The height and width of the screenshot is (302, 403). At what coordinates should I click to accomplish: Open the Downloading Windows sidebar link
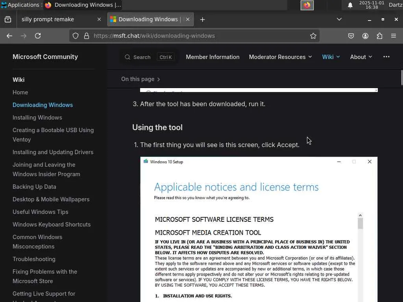[x=43, y=105]
